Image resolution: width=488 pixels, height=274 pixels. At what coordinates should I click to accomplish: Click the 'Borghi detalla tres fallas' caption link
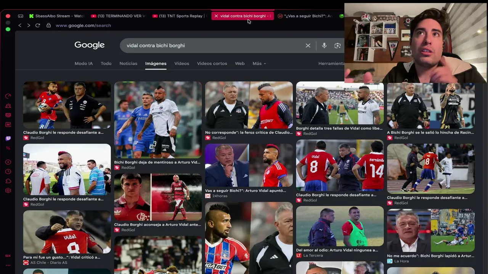coord(339,128)
